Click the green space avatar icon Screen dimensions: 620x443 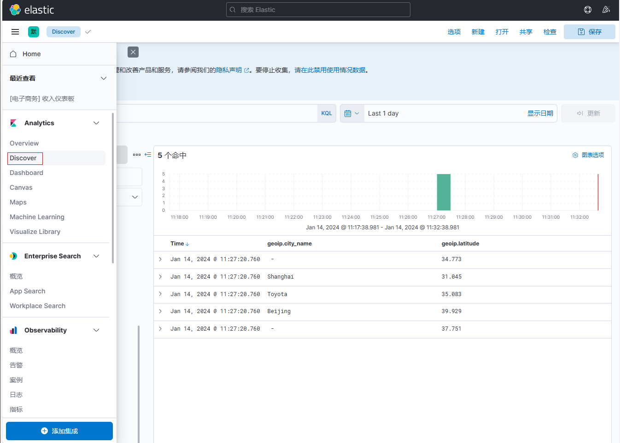pyautogui.click(x=34, y=32)
